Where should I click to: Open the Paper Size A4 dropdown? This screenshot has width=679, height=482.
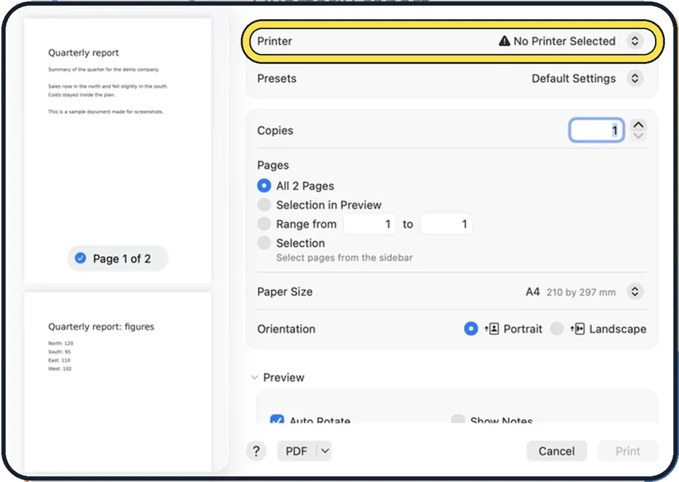635,292
